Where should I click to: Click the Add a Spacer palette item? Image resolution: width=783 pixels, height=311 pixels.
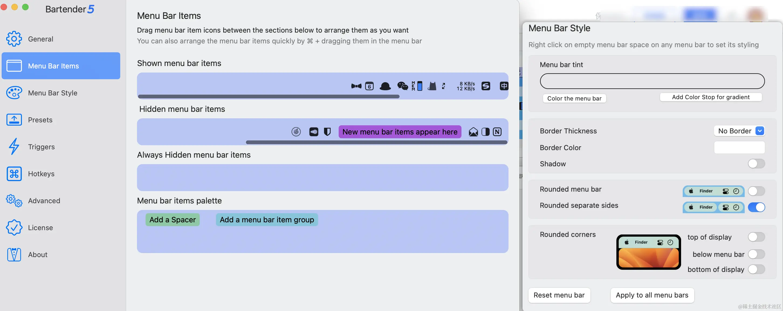tap(172, 219)
